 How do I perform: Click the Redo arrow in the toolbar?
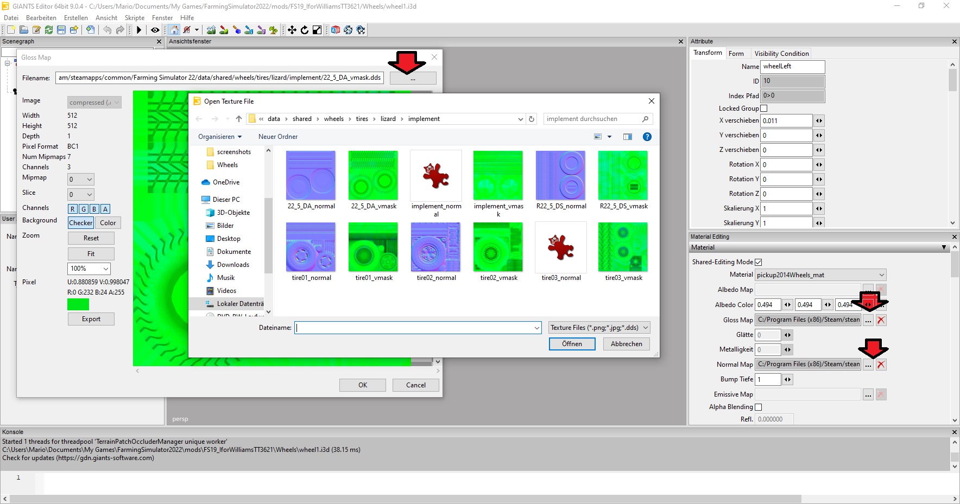point(120,30)
